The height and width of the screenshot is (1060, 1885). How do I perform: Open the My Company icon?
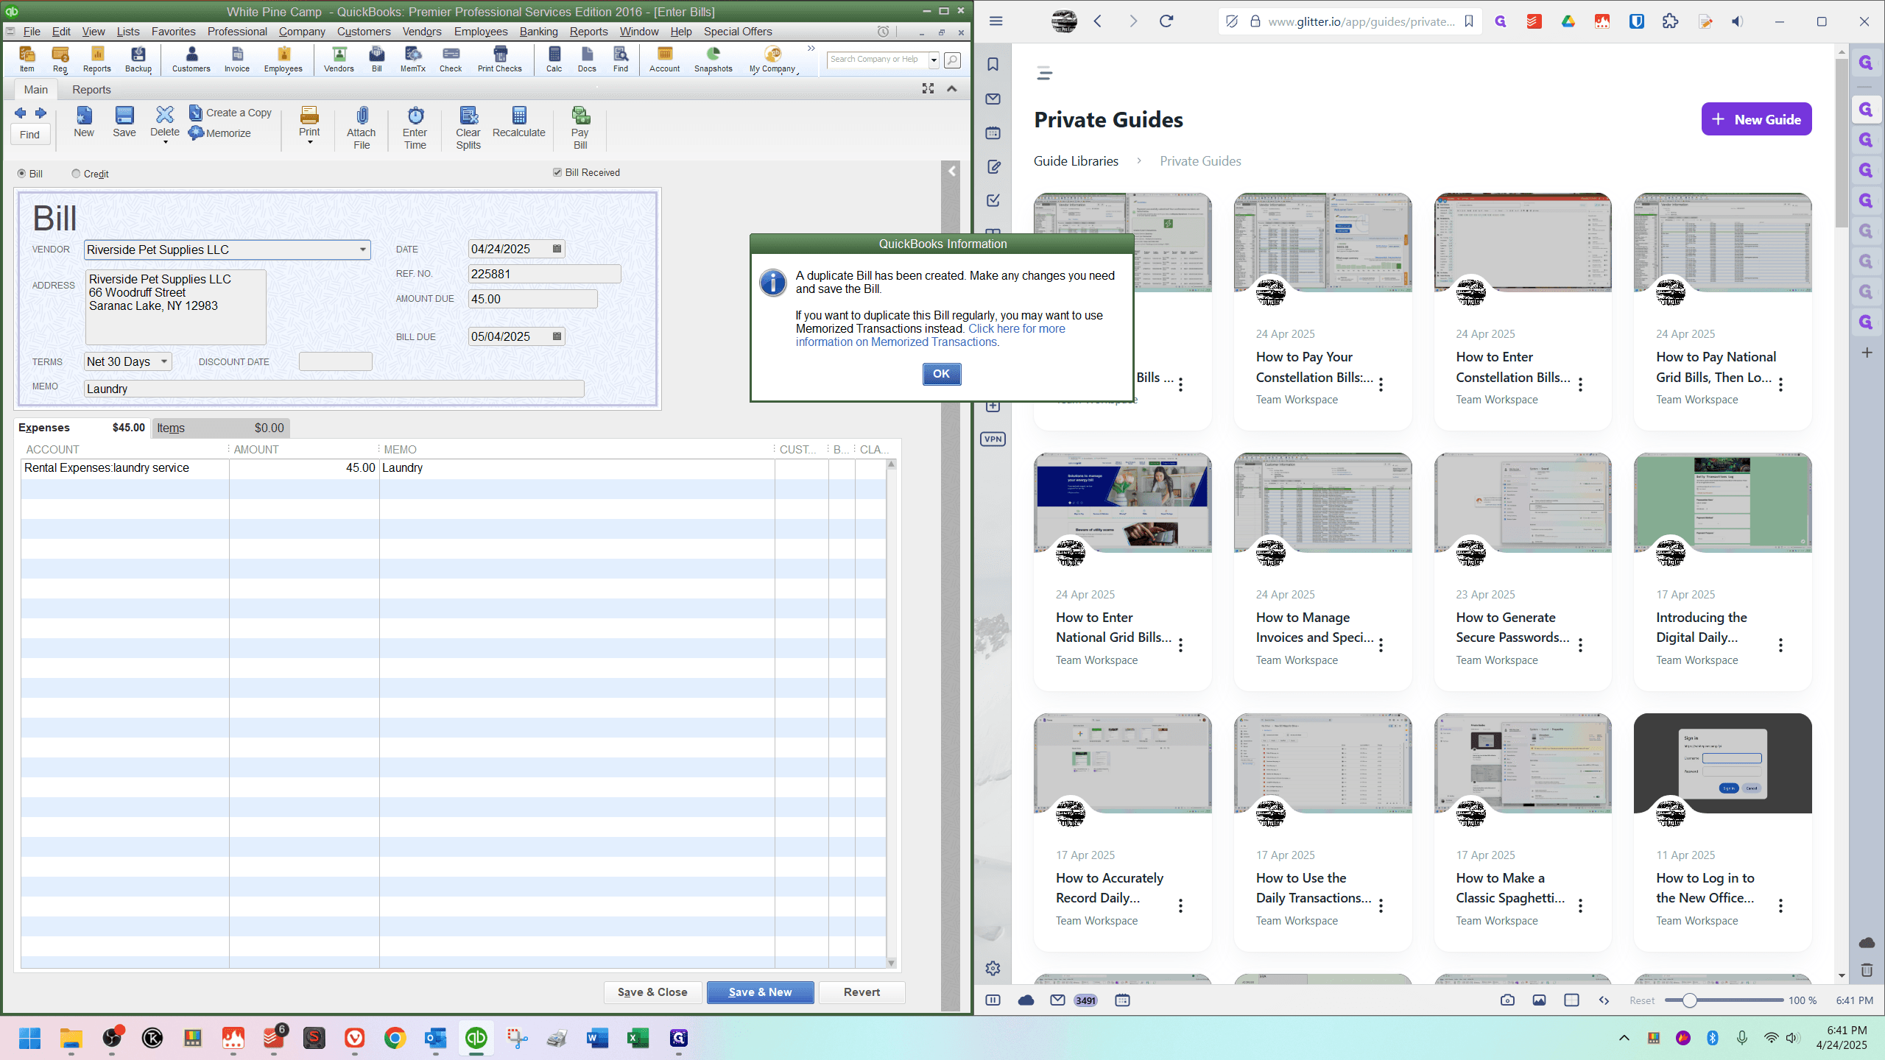[x=772, y=59]
